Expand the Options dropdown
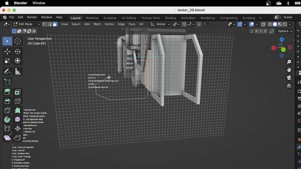This screenshot has height=169, width=301. coord(285,31)
